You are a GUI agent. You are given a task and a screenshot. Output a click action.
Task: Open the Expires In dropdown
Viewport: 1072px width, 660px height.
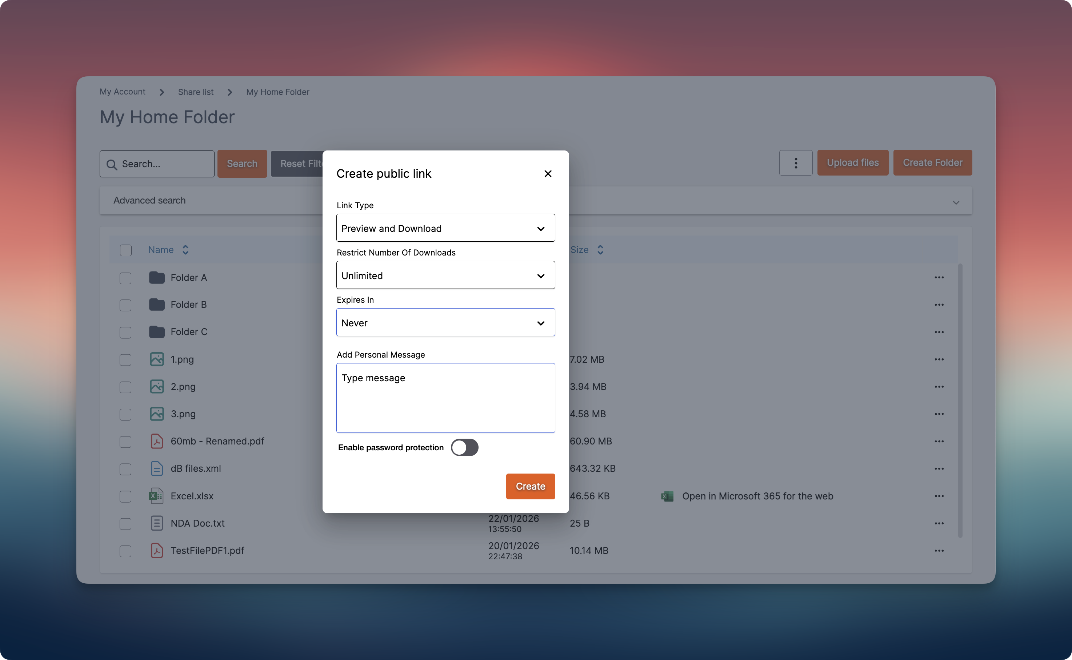[445, 323]
